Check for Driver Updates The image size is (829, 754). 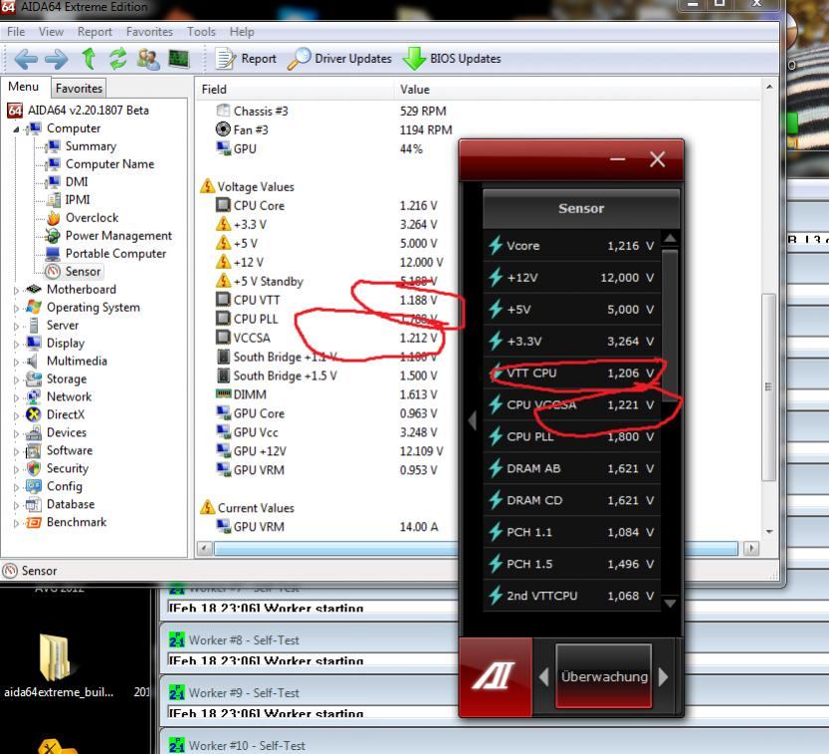(x=339, y=59)
